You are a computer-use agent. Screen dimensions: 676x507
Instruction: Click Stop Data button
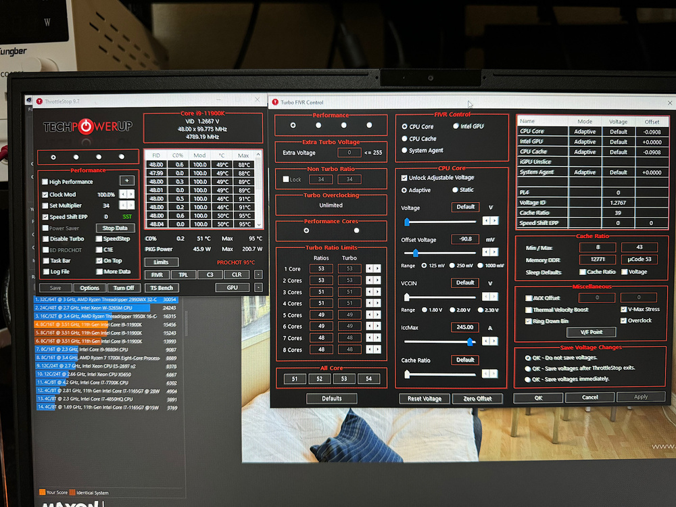[x=115, y=228]
